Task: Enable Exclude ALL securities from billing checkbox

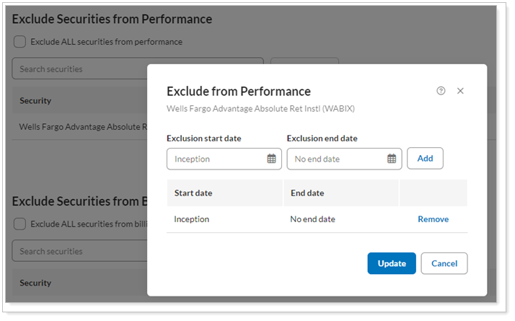Action: 20,224
